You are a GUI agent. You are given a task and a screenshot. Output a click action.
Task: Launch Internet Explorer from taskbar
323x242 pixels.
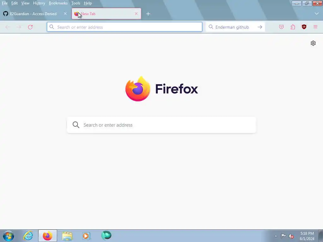(28, 236)
